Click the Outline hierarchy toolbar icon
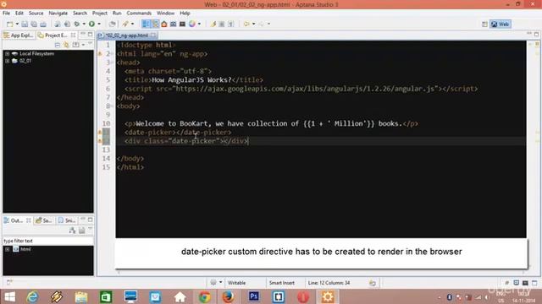Screen dimensions: 542x304 pyautogui.click(x=72, y=231)
